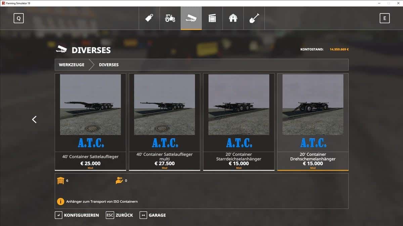Screen dimensions: 403x226
Task: Select the tractor vehicles category icon
Action: (x=170, y=18)
